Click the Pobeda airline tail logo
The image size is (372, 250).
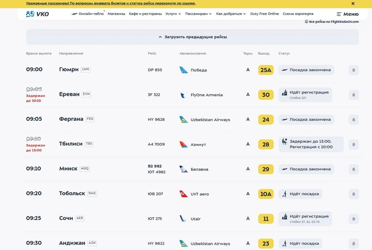(x=183, y=70)
